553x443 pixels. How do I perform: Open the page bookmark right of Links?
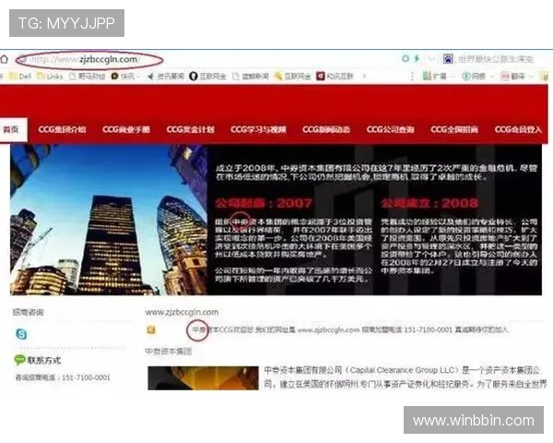tap(88, 76)
